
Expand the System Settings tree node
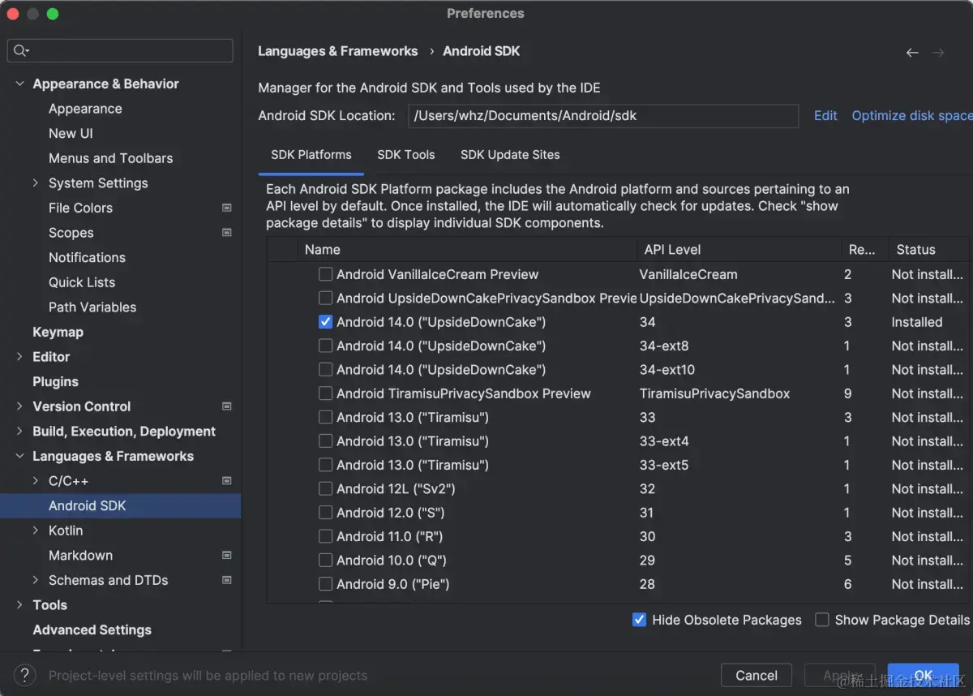(x=36, y=183)
